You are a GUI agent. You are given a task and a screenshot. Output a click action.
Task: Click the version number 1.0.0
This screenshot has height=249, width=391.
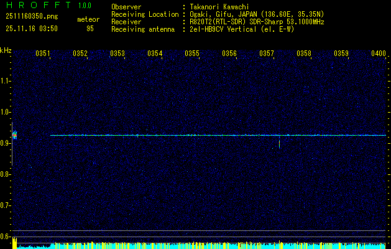tap(85, 6)
